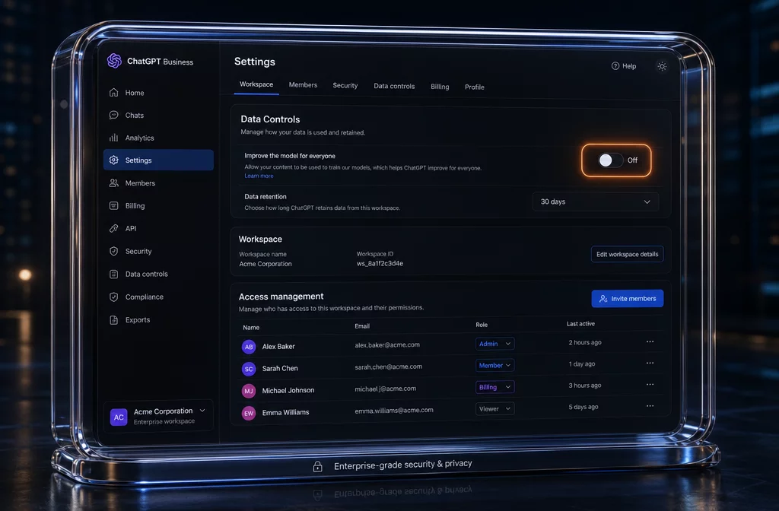Open Analytics from the sidebar label
Screen dimensions: 779x511
[x=140, y=138]
